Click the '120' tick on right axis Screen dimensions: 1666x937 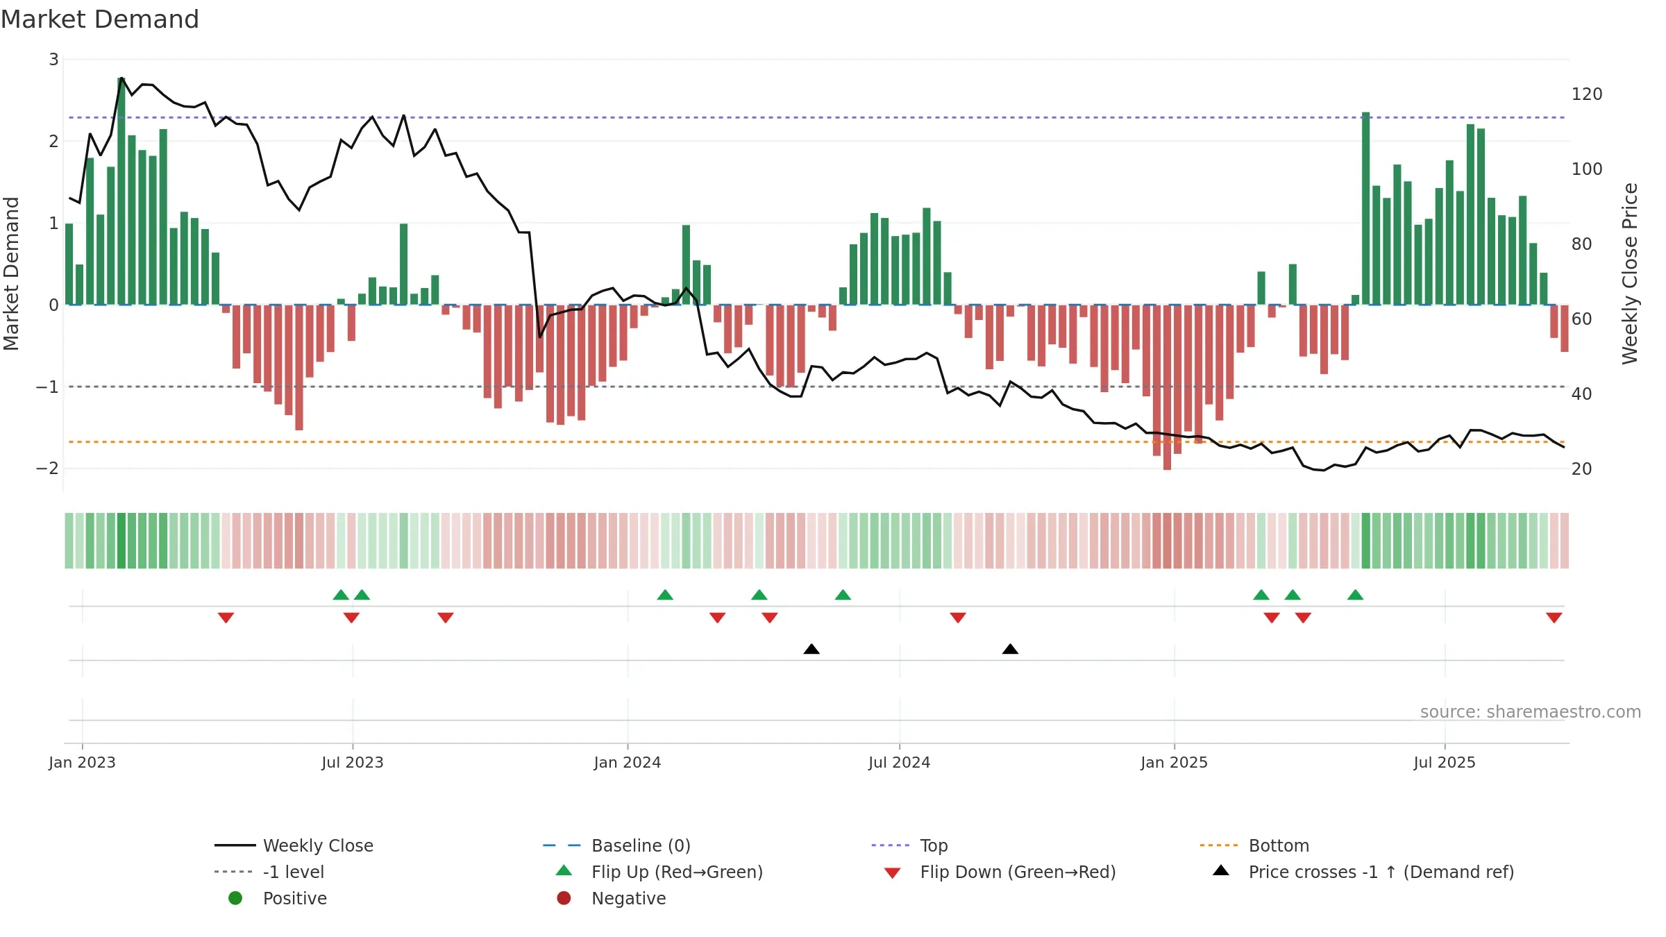coord(1587,94)
